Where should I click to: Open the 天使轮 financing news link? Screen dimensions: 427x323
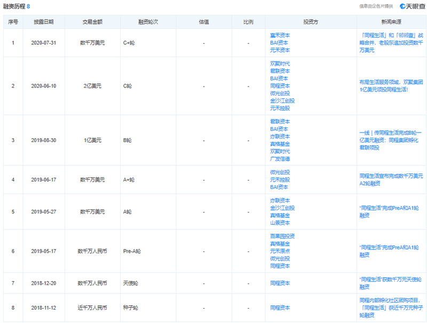[x=391, y=282]
